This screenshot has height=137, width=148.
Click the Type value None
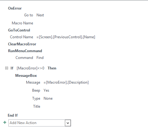(48, 98)
